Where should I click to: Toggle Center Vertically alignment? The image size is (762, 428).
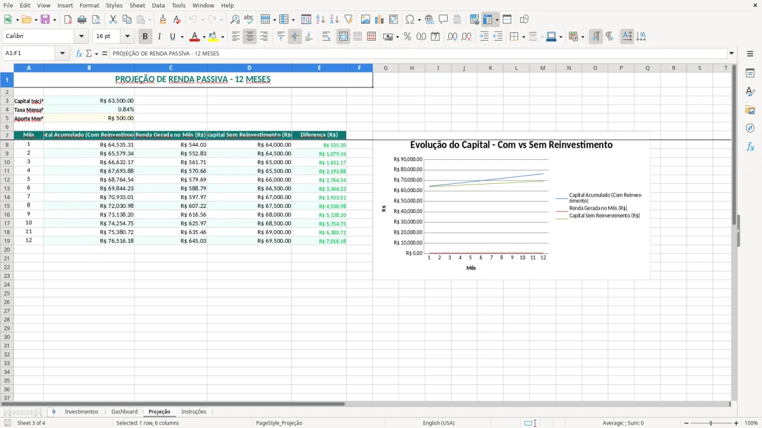click(x=295, y=37)
